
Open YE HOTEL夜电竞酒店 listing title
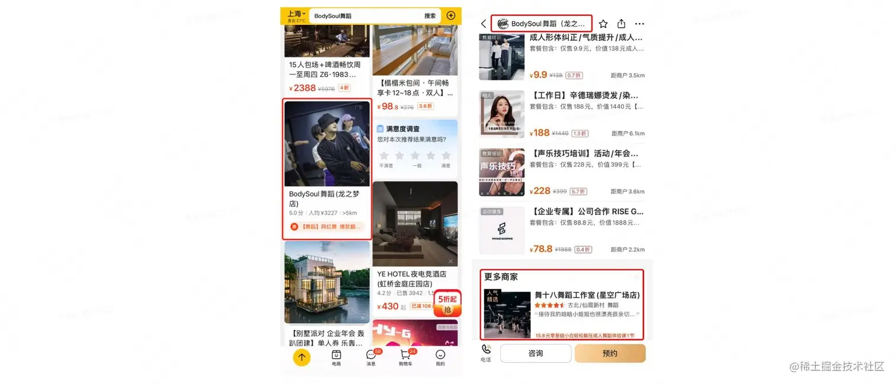(x=412, y=279)
